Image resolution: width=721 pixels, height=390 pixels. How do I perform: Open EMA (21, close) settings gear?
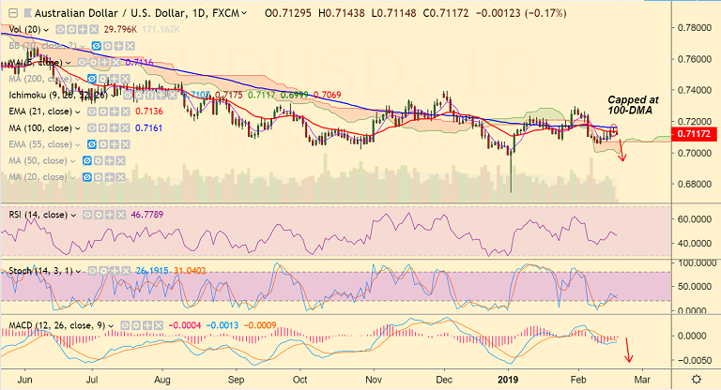[103, 112]
